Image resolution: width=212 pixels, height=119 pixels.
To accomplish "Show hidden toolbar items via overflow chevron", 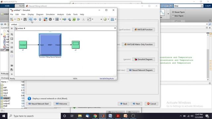I will click(x=101, y=19).
